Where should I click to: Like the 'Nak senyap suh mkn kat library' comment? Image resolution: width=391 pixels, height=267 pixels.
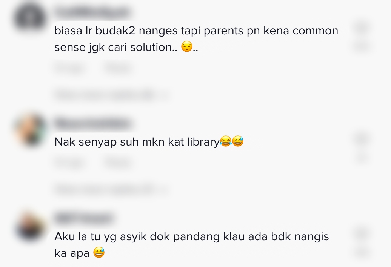point(362,139)
